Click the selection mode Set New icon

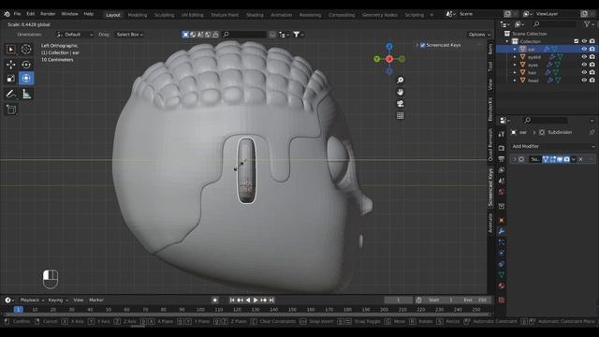pyautogui.click(x=185, y=35)
